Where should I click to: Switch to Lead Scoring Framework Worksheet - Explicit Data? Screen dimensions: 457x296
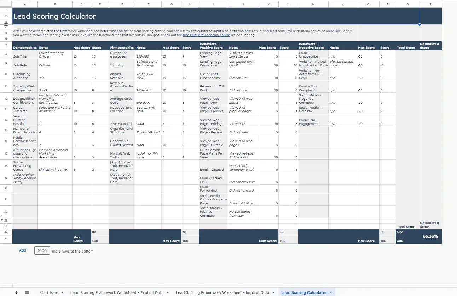click(x=117, y=292)
